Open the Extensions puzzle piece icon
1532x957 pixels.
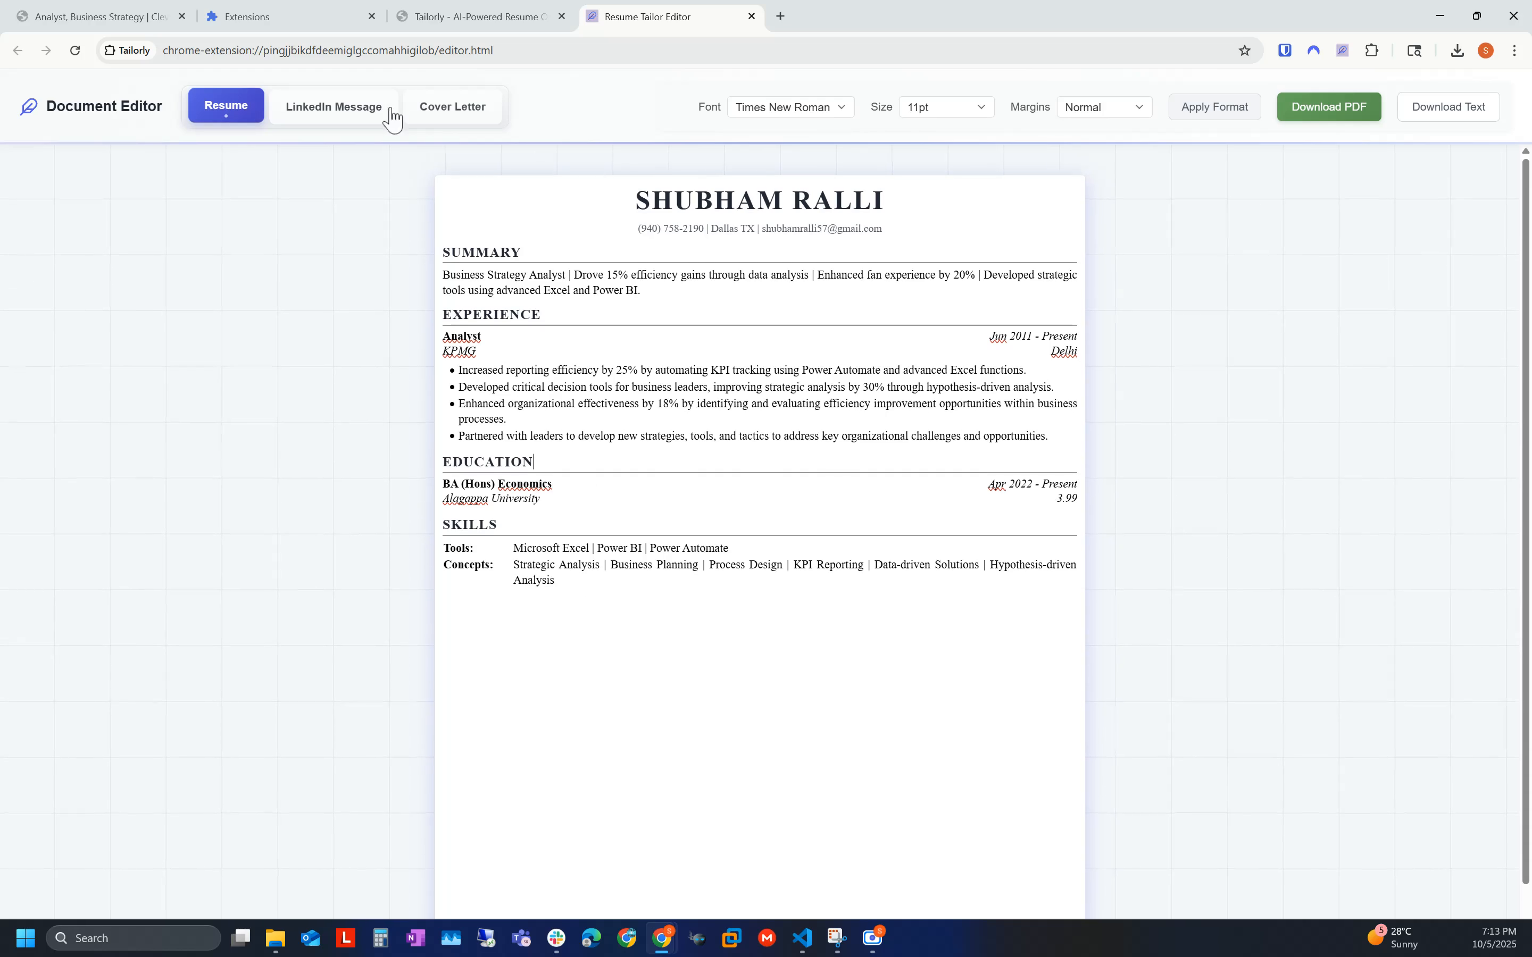[1371, 51]
